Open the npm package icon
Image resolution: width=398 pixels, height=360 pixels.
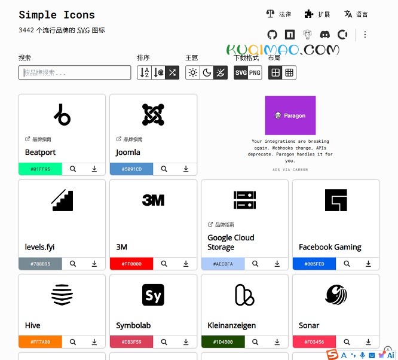click(290, 35)
